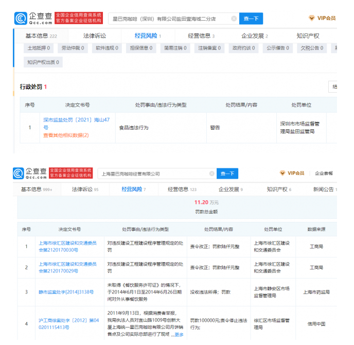Screen dimensions: 354x345
Task: Click the 查看其他相似数据(2) link
Action: [x=66, y=135]
